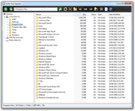This screenshot has height=111, width=135.
Task: Expand the Users folder node
Action: pyautogui.click(x=7, y=32)
